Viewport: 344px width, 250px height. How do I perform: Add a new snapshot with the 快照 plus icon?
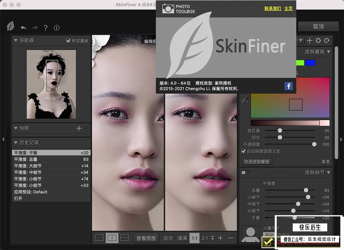tap(79, 128)
